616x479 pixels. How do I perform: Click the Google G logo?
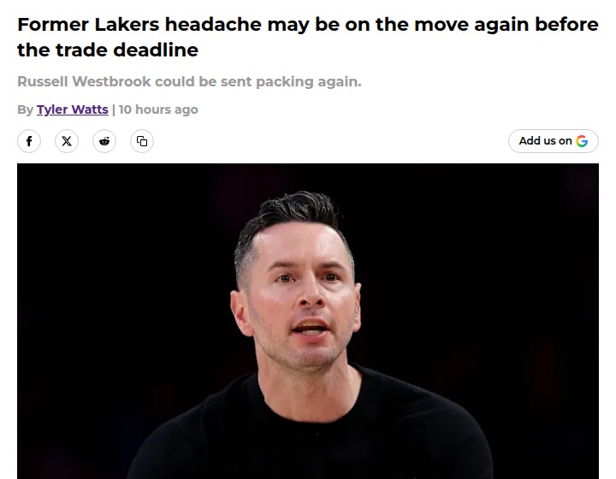pyautogui.click(x=582, y=141)
